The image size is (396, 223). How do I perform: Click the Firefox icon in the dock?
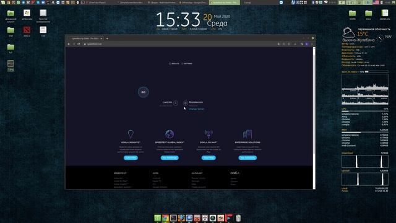point(181,218)
